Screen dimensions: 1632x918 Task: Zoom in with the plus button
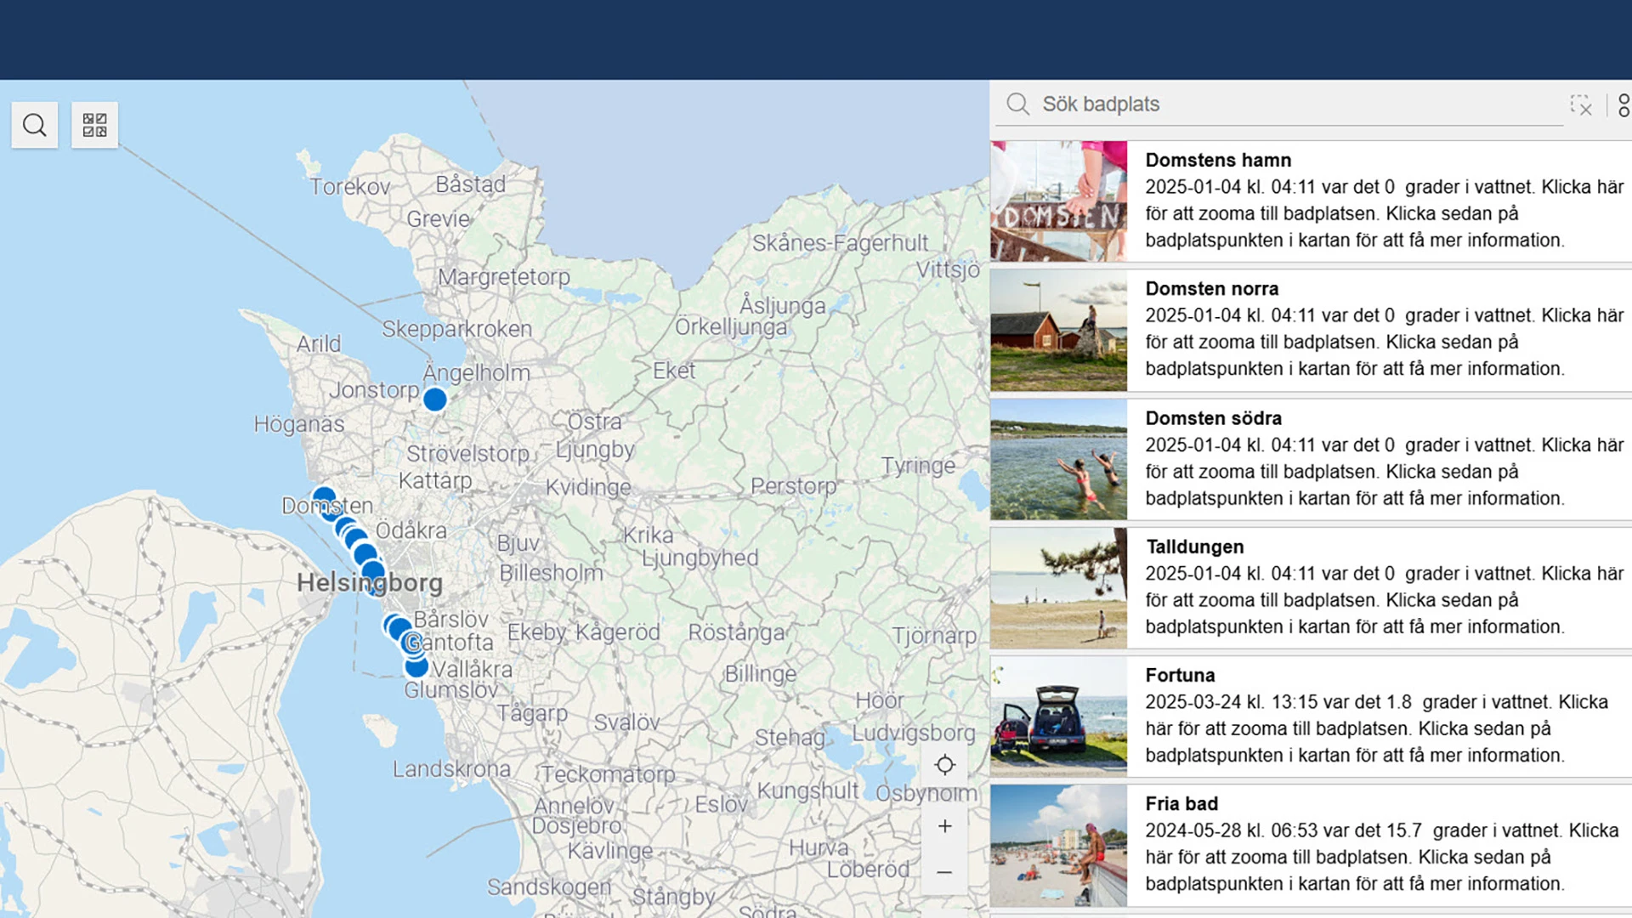coord(944,826)
